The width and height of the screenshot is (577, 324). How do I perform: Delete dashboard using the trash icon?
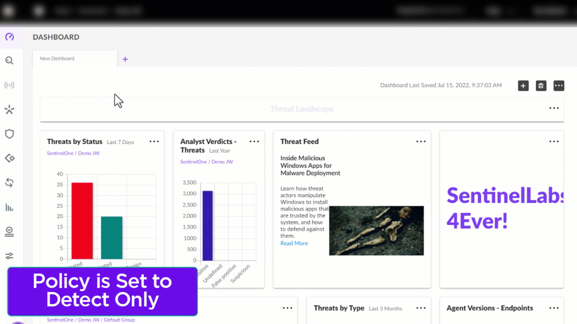541,86
